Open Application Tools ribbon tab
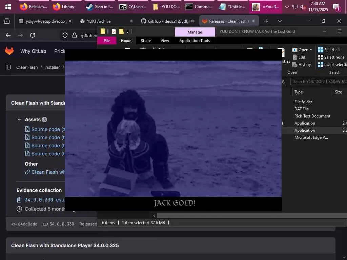 195,41
